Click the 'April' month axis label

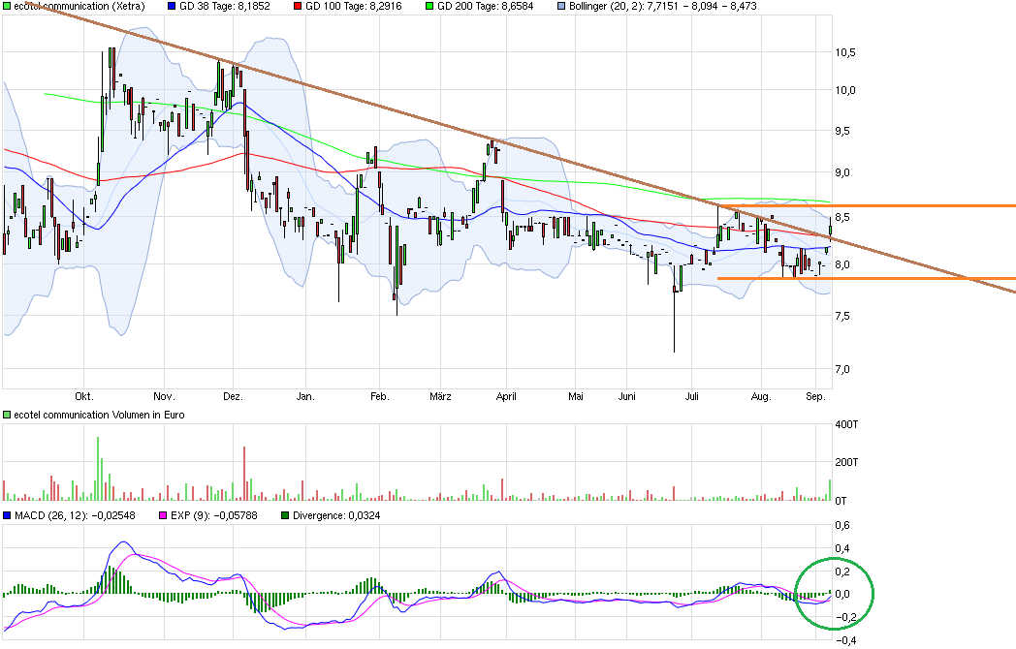506,396
